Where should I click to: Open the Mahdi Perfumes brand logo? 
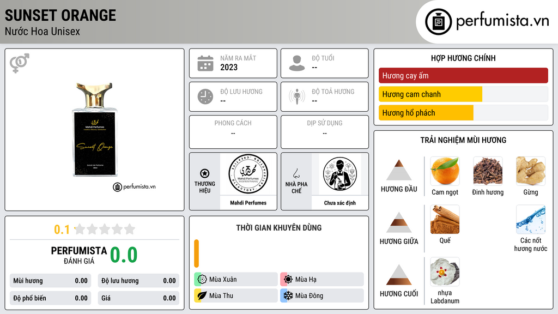tap(248, 174)
